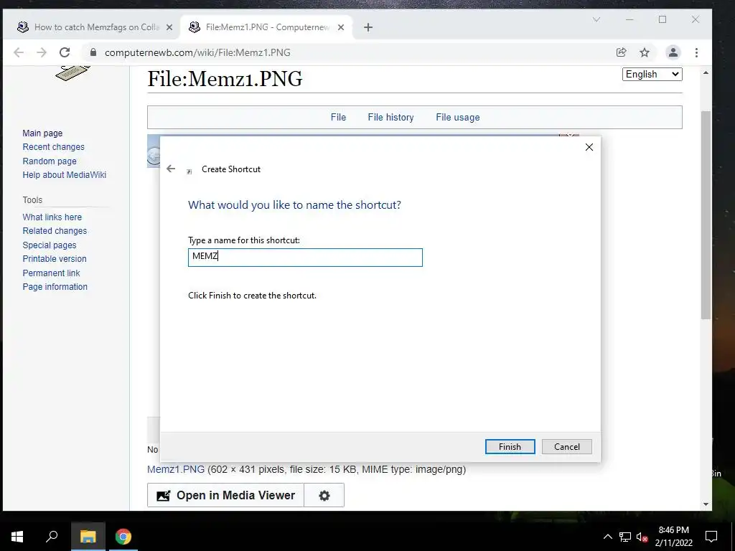Close the Create Shortcut dialog with X
This screenshot has width=735, height=551.
point(589,147)
